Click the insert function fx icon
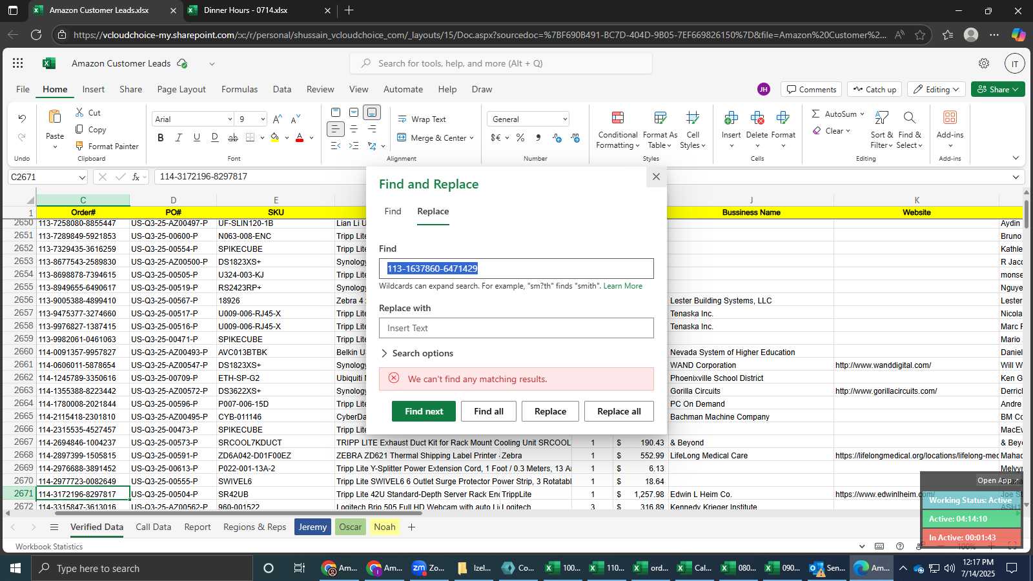This screenshot has width=1033, height=581. 136,177
